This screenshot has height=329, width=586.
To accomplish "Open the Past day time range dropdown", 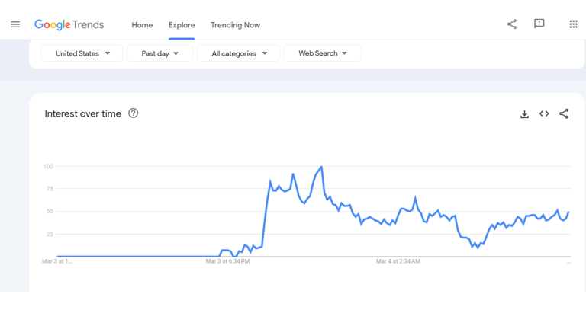I will [x=159, y=53].
